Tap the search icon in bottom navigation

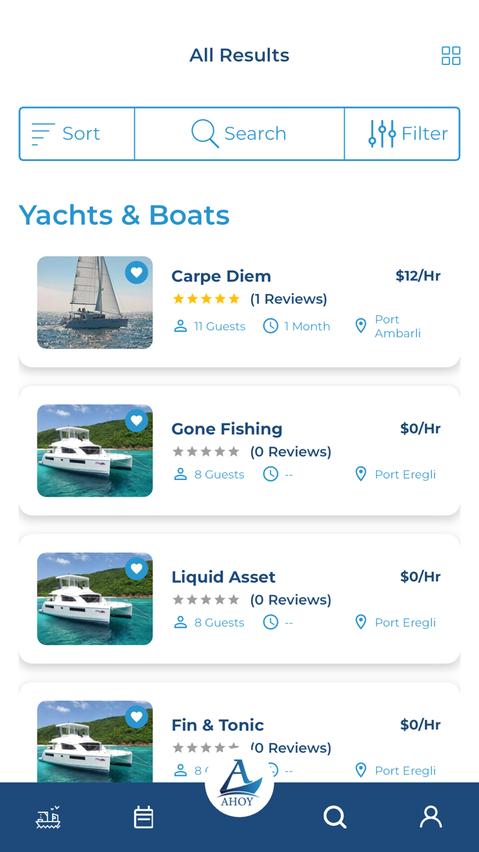335,816
